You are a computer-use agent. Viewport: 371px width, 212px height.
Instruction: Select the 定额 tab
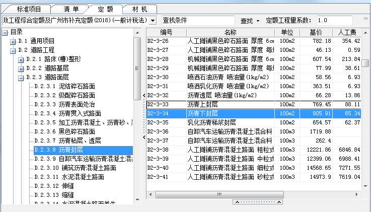(105, 10)
